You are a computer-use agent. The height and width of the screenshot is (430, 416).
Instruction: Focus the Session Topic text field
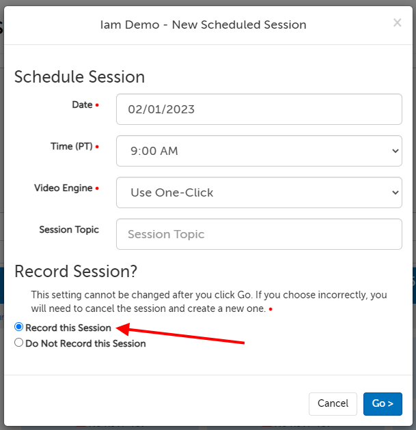(259, 234)
